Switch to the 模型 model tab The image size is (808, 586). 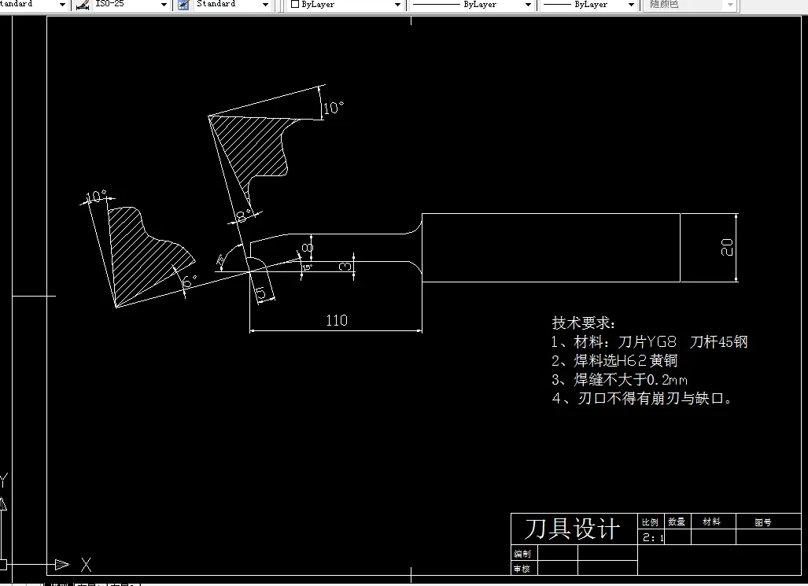coord(59,583)
